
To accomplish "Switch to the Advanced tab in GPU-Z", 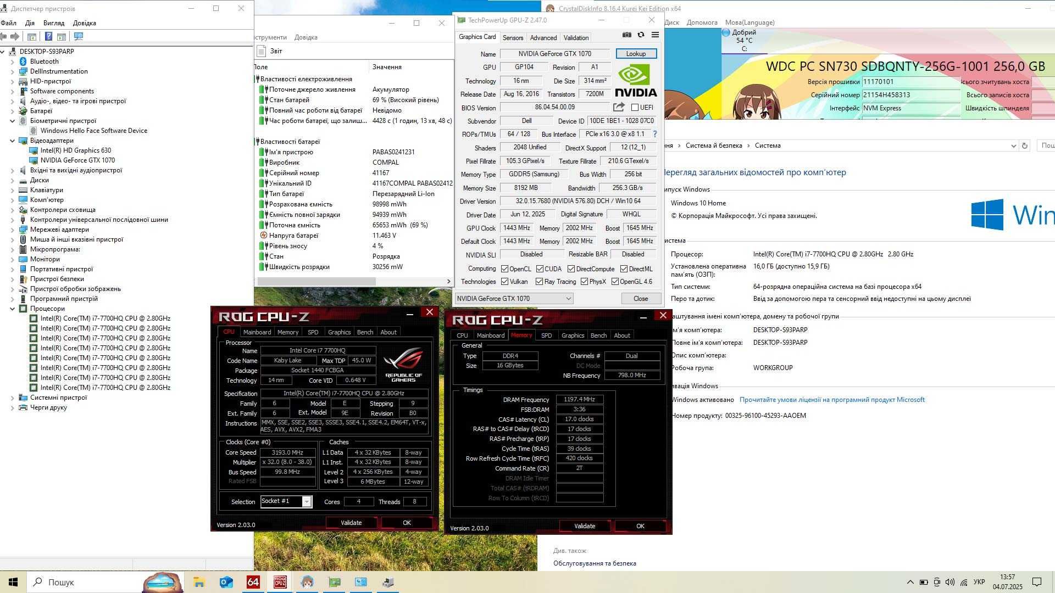I will pos(543,38).
